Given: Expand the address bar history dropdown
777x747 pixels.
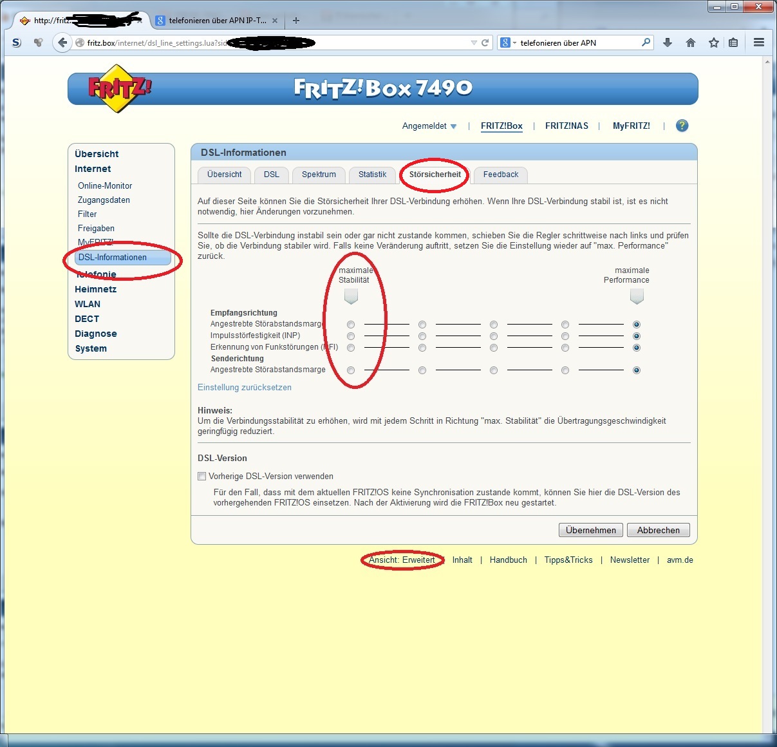Looking at the screenshot, I should pyautogui.click(x=474, y=43).
